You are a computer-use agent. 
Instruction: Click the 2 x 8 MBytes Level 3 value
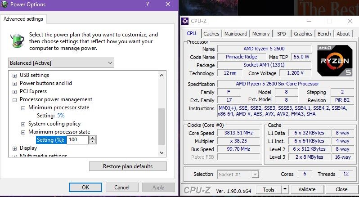pos(309,157)
